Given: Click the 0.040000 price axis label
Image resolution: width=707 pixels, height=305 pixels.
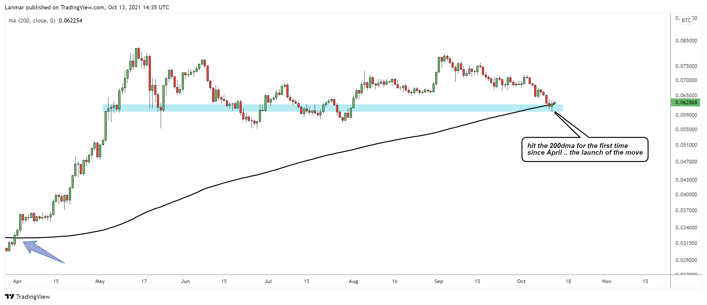Looking at the screenshot, I should coord(686,194).
